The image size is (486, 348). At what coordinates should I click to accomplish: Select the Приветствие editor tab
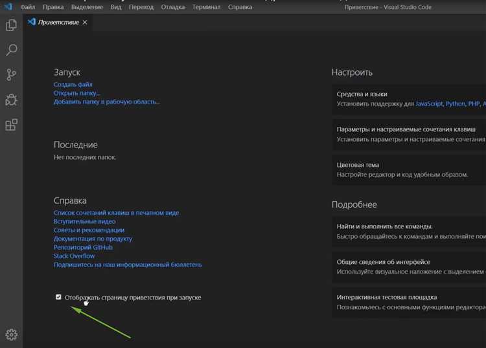[x=58, y=22]
